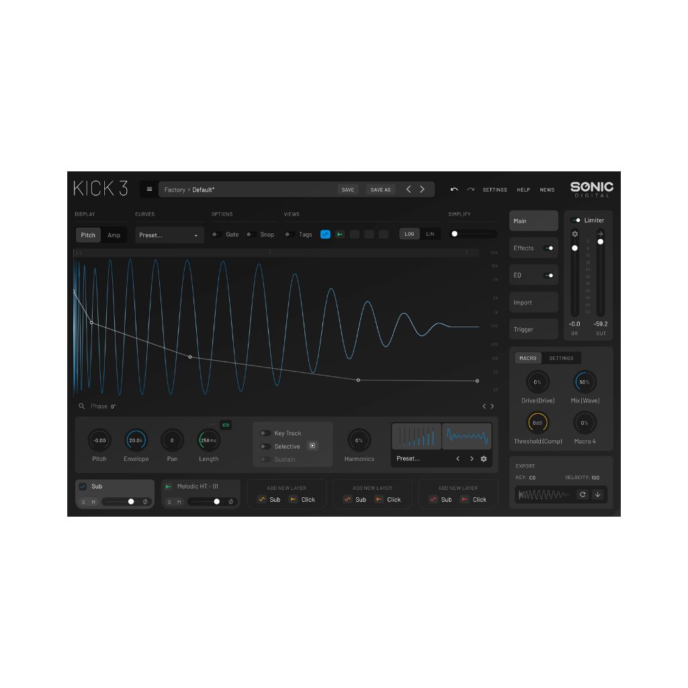
Task: Click the Melodic HT - 01 layer flag icon
Action: click(x=168, y=486)
